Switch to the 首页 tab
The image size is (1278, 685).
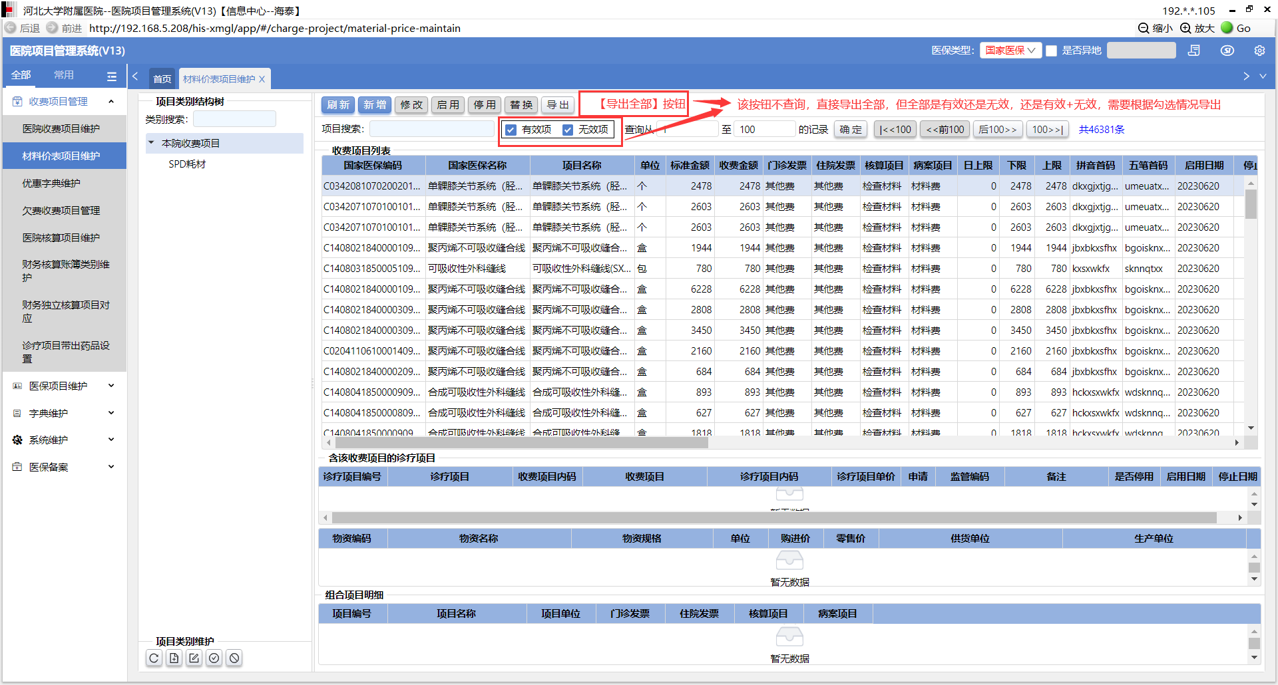point(162,79)
